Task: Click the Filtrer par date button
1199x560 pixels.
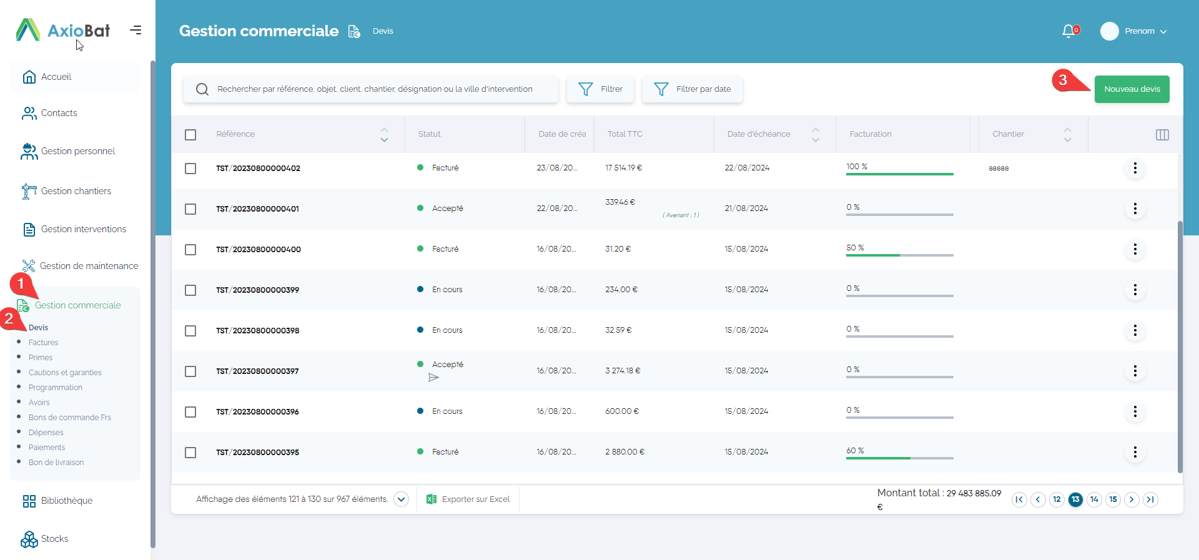Action: click(x=693, y=89)
